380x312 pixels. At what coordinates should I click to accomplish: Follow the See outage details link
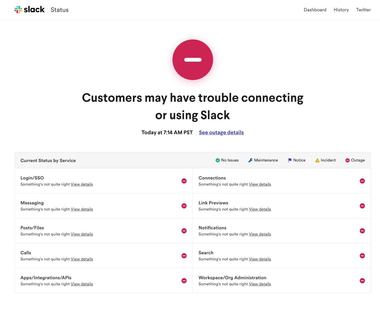(221, 133)
